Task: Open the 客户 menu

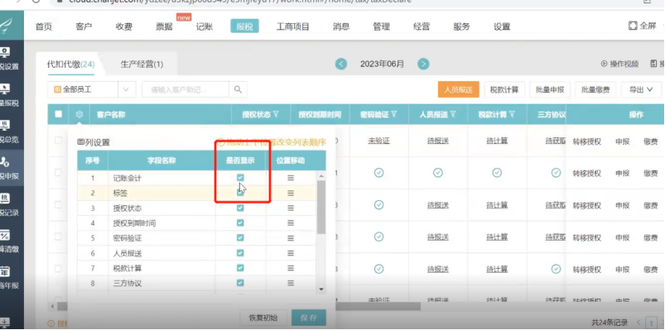Action: 84,26
